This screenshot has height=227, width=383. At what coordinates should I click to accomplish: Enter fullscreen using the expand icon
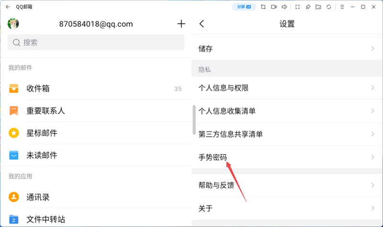pos(297,7)
